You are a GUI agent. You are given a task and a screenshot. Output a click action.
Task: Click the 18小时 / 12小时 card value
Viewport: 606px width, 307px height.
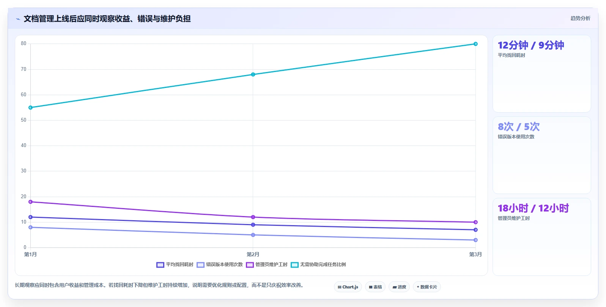click(534, 208)
